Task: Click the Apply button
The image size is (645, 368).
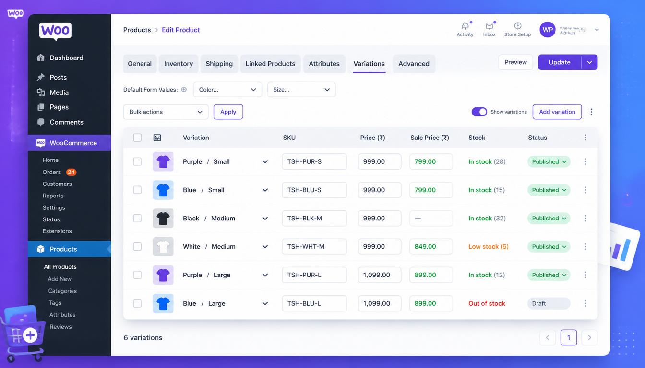Action: coord(228,112)
